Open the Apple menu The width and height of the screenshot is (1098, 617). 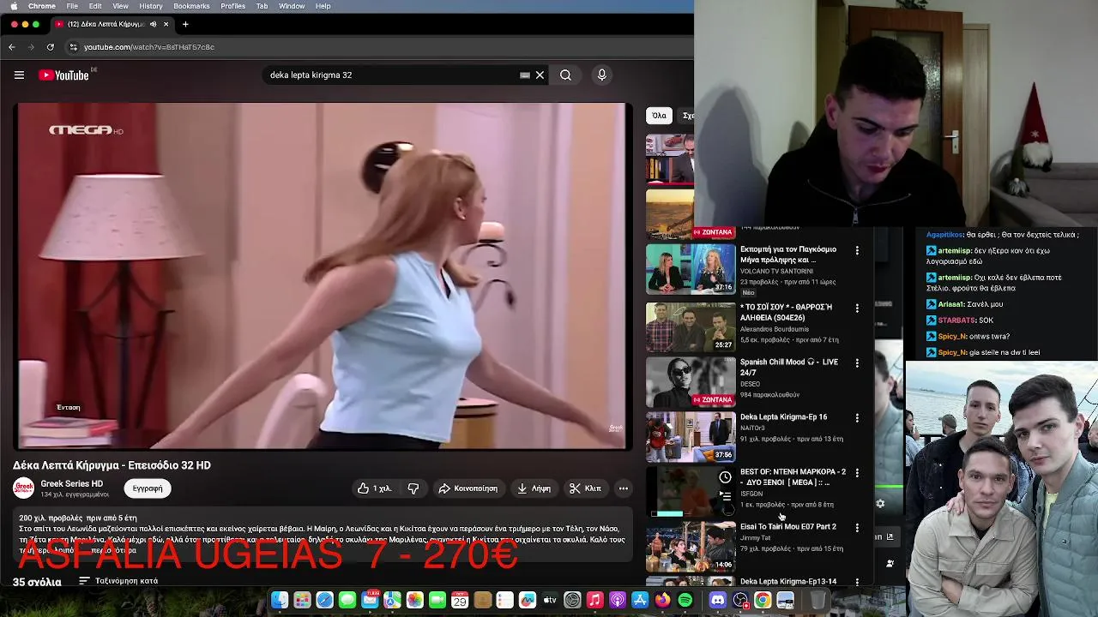point(14,6)
